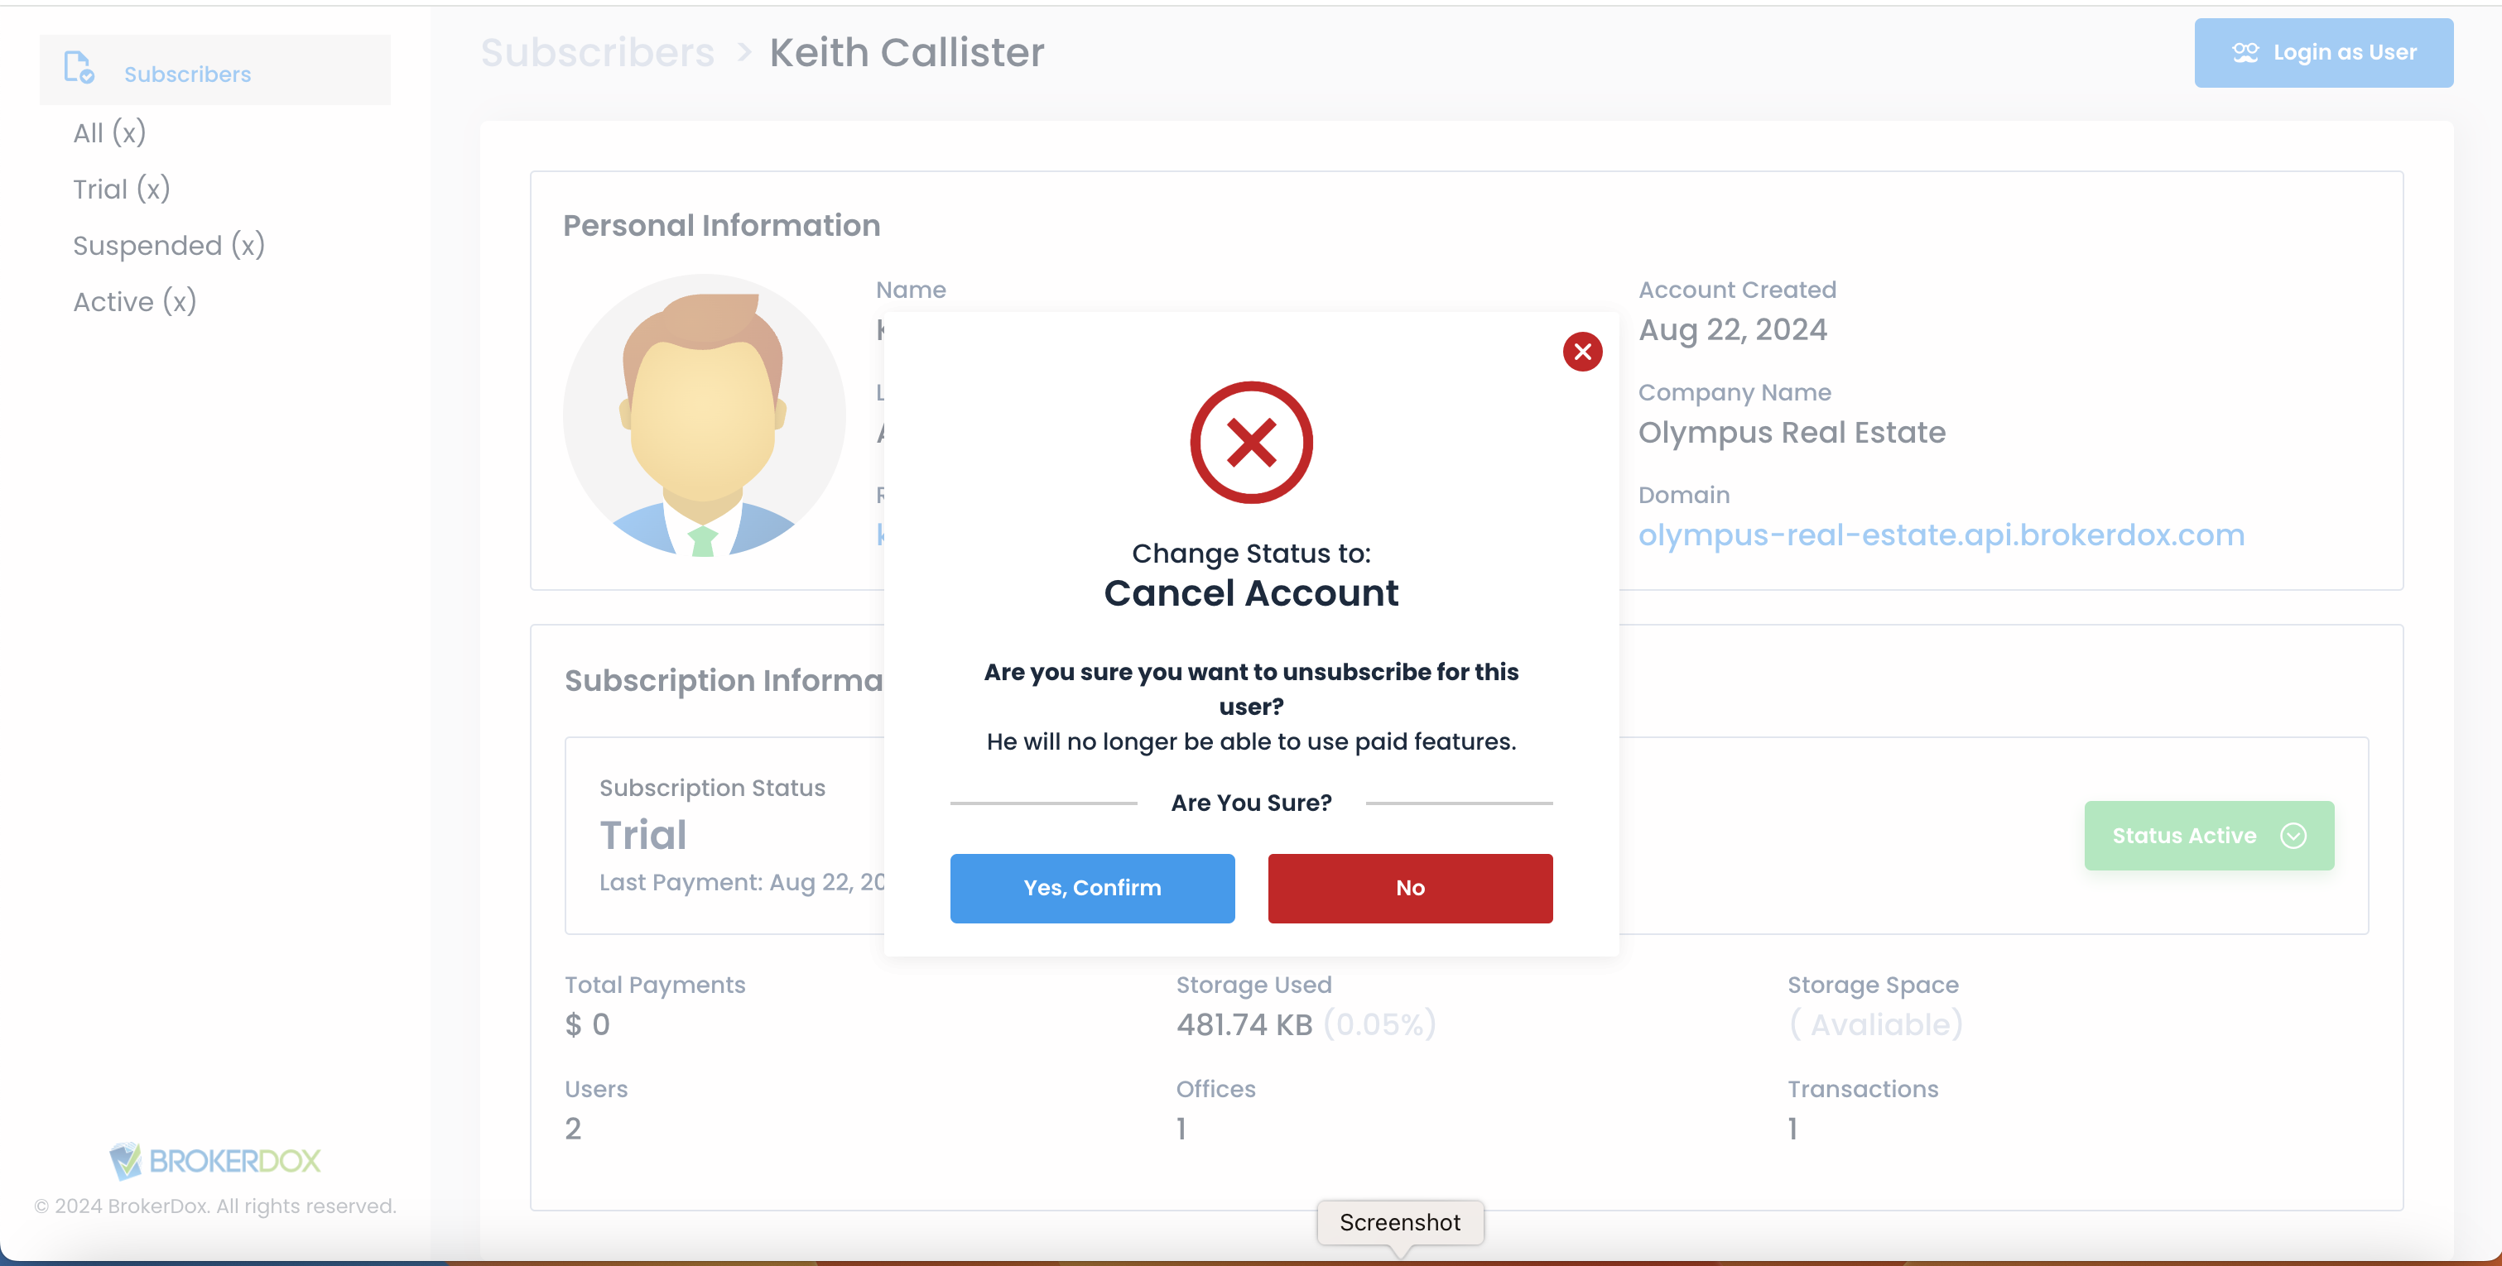
Task: Click the BrokerDox logo
Action: click(214, 1159)
